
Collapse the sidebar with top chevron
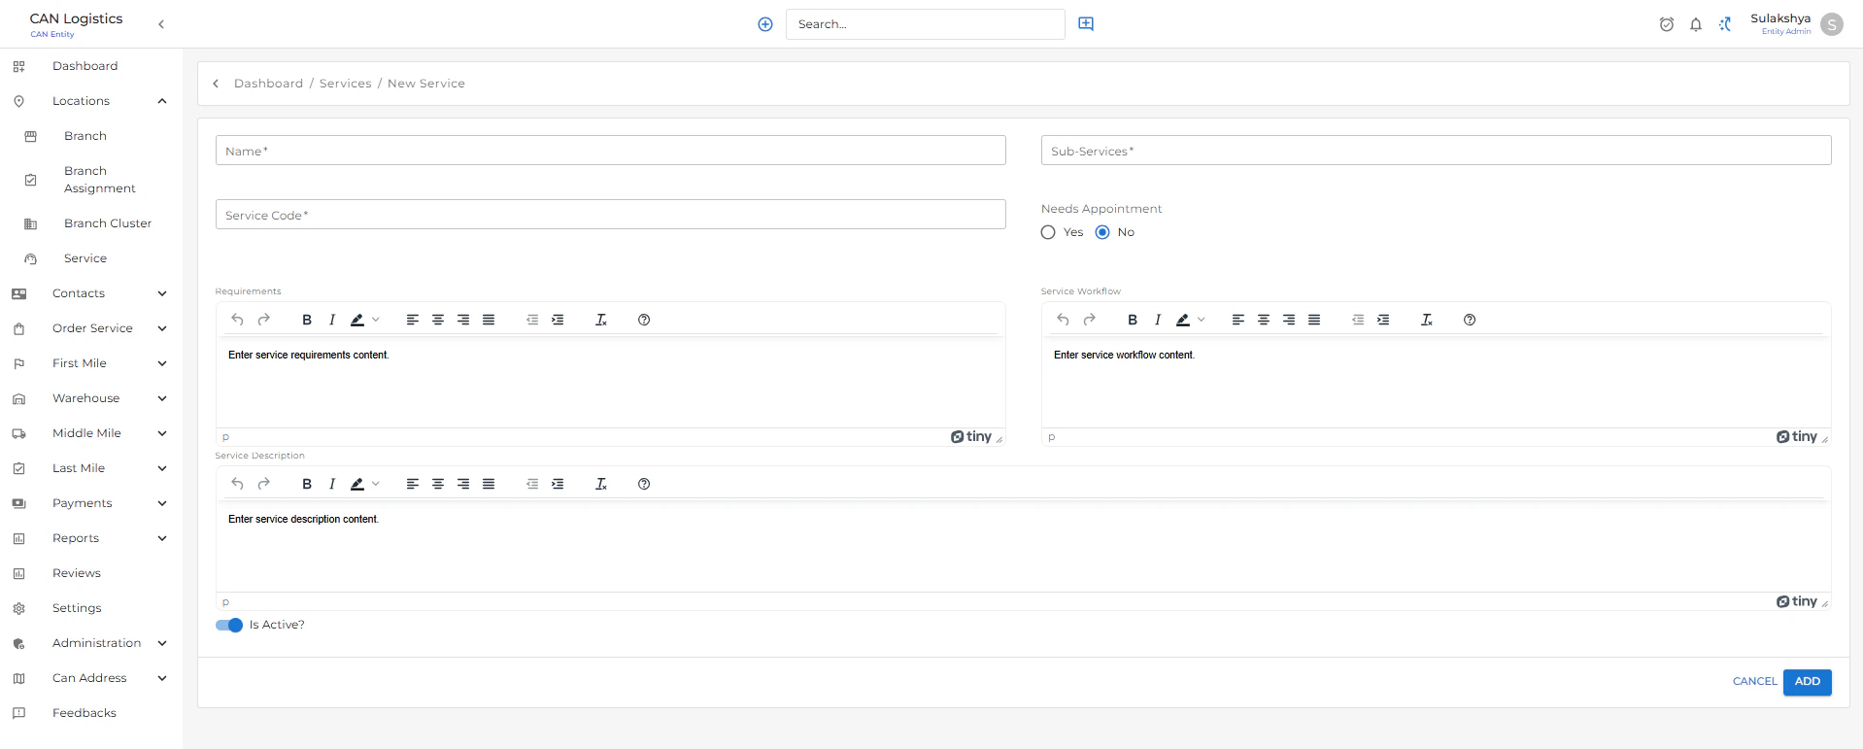pos(161,24)
